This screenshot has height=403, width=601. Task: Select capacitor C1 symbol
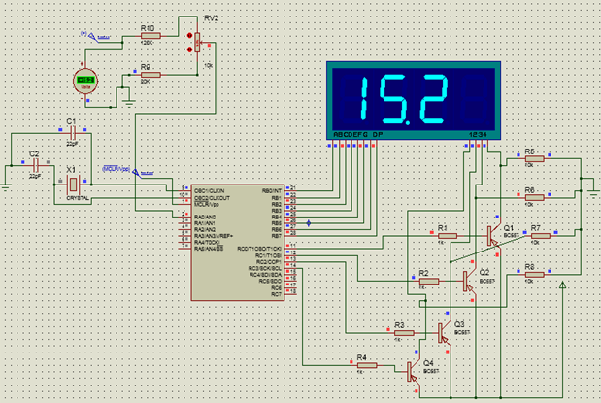(73, 133)
